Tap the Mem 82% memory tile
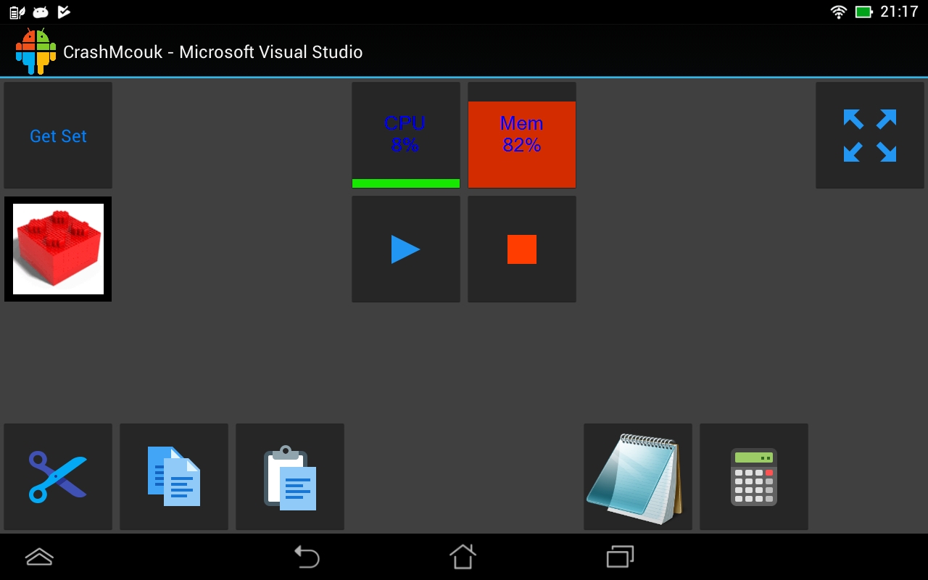 [x=522, y=136]
